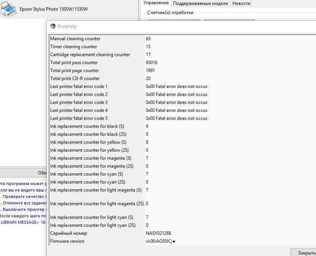316x256 pixels.
Task: Click Last printer fatal error code 5
Action: [79, 118]
